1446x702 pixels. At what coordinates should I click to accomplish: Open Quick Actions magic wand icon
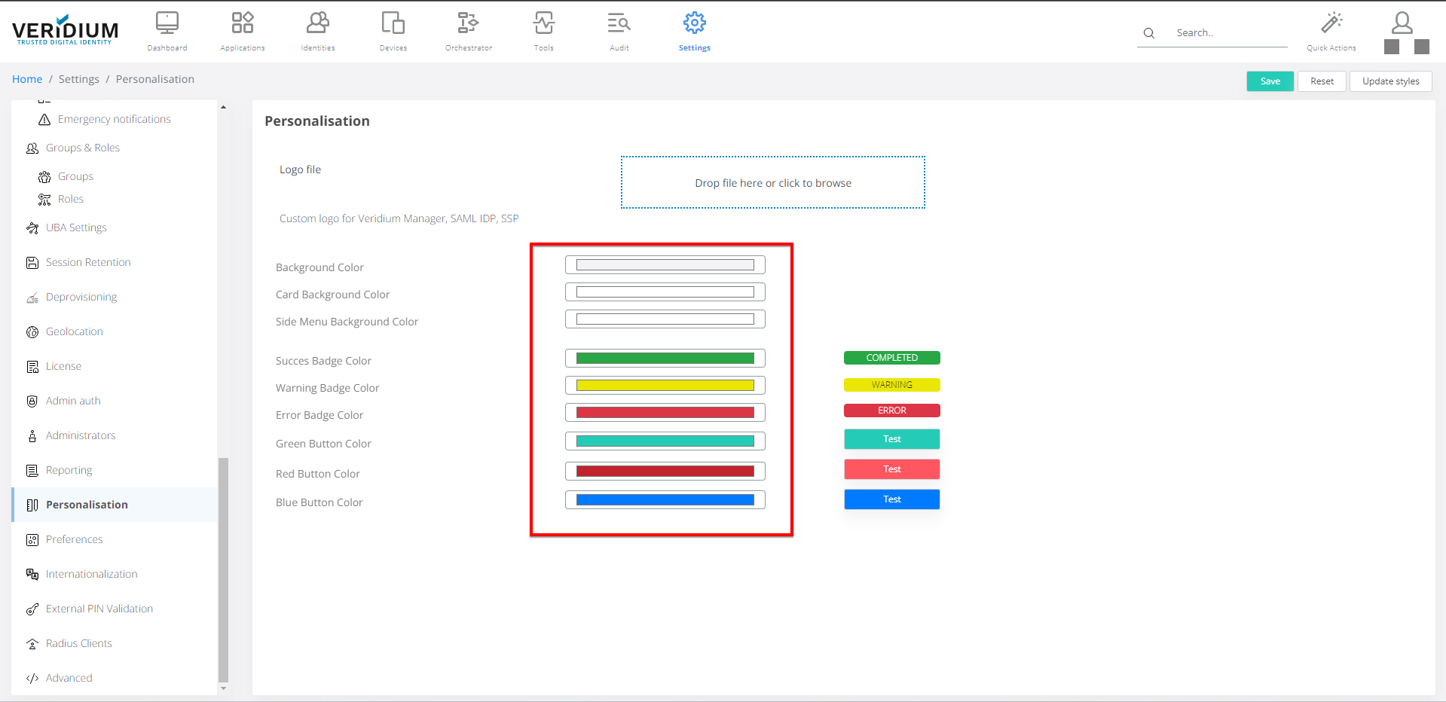(1331, 23)
